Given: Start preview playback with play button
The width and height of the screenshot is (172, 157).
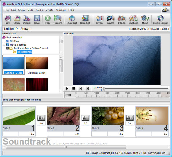Looking at the screenshot, I should 67,89.
